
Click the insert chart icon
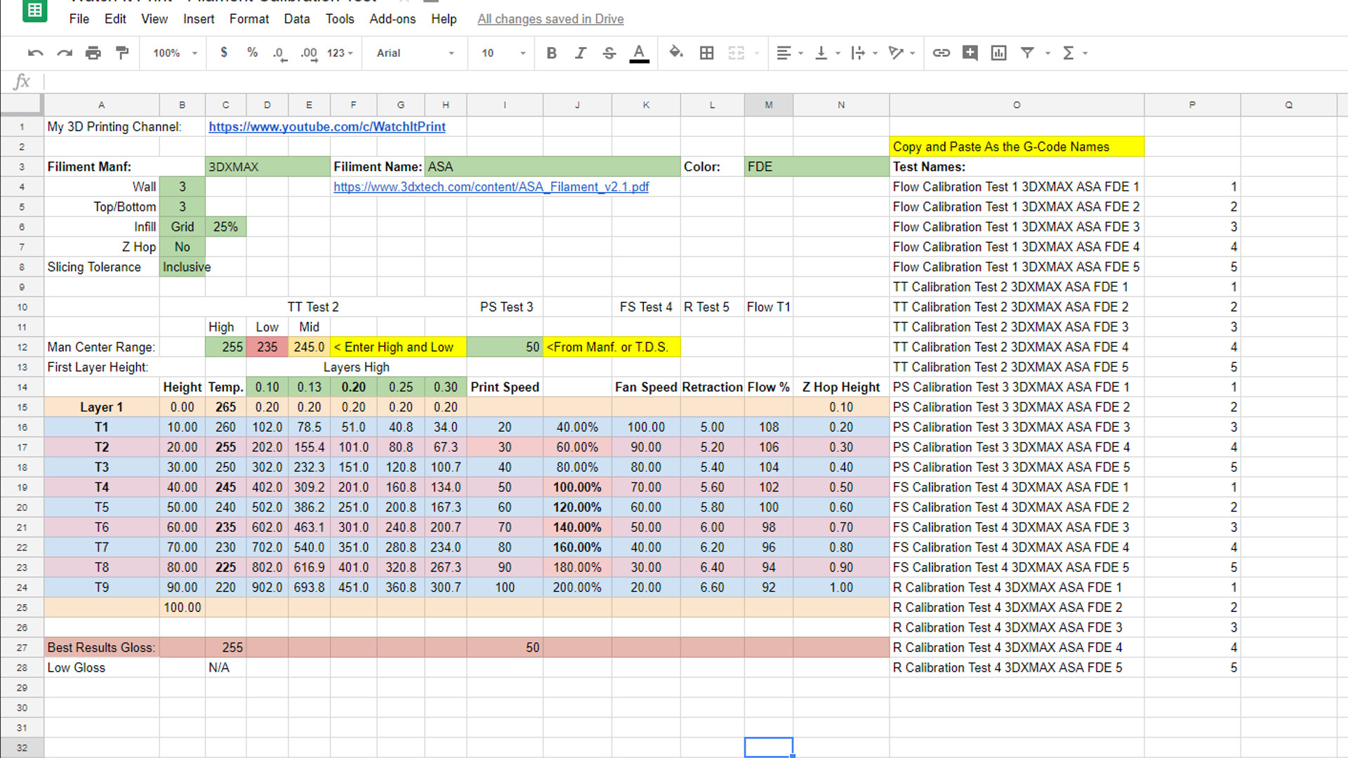tap(998, 53)
